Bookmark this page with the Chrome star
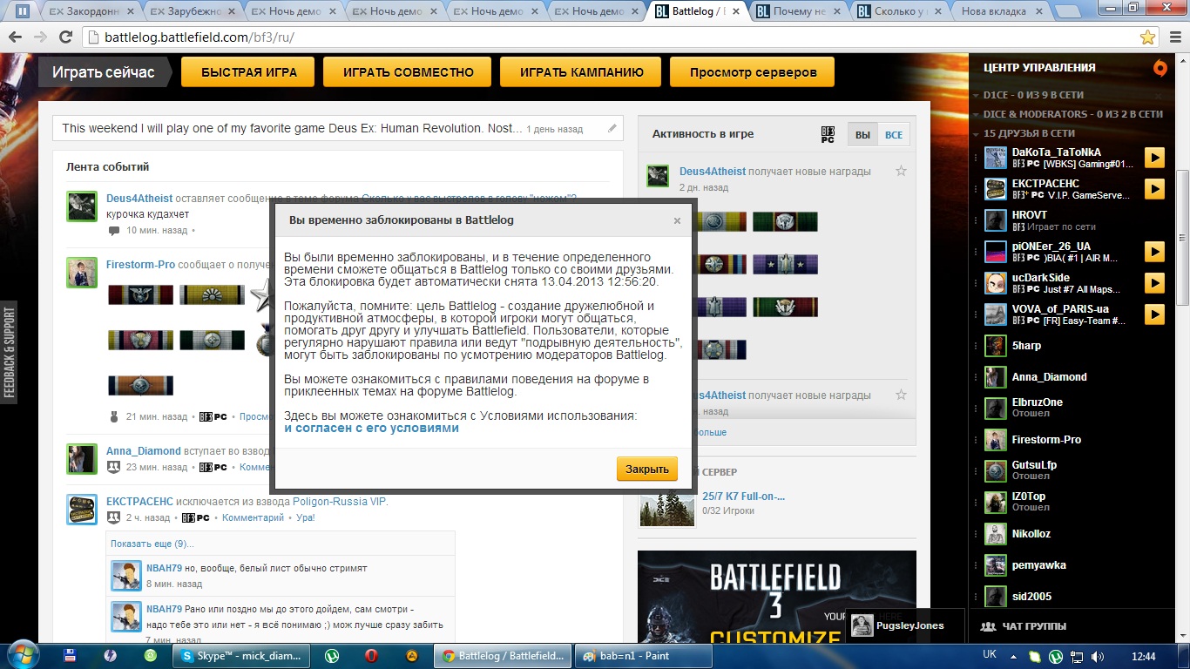1190x669 pixels. (1148, 37)
